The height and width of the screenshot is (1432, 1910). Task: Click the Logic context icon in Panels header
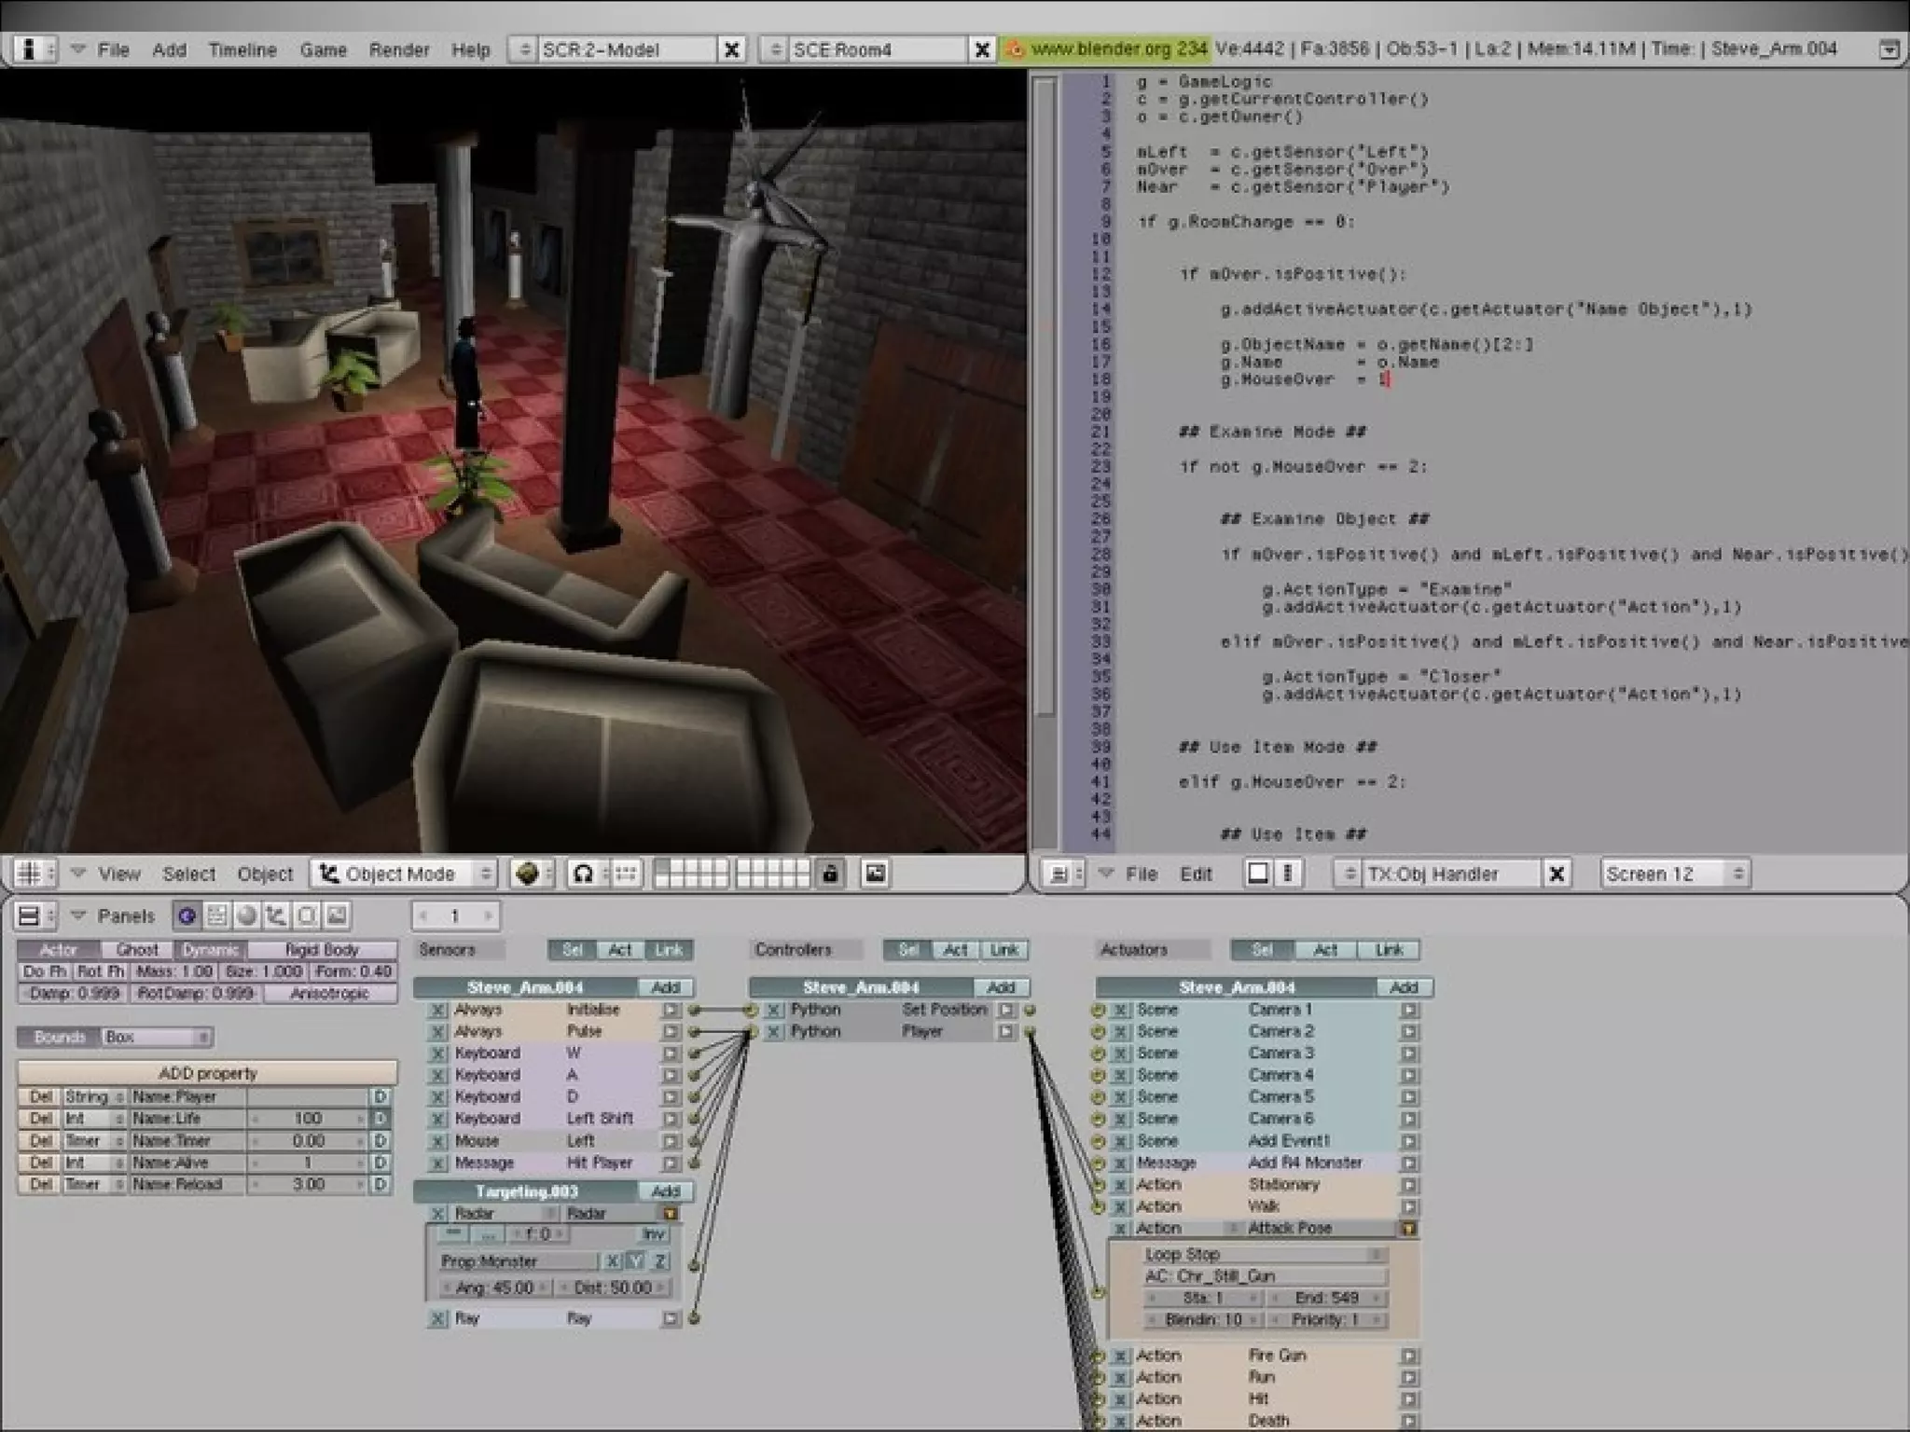click(187, 916)
